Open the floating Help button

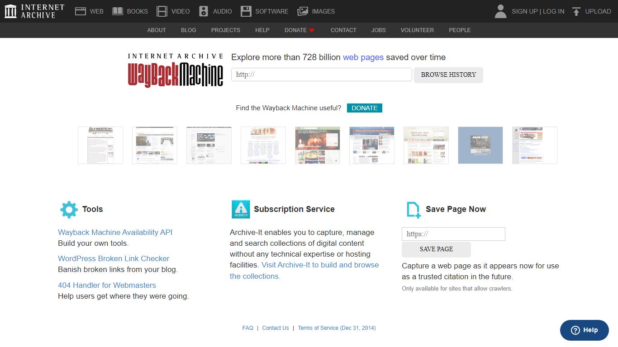pyautogui.click(x=585, y=330)
